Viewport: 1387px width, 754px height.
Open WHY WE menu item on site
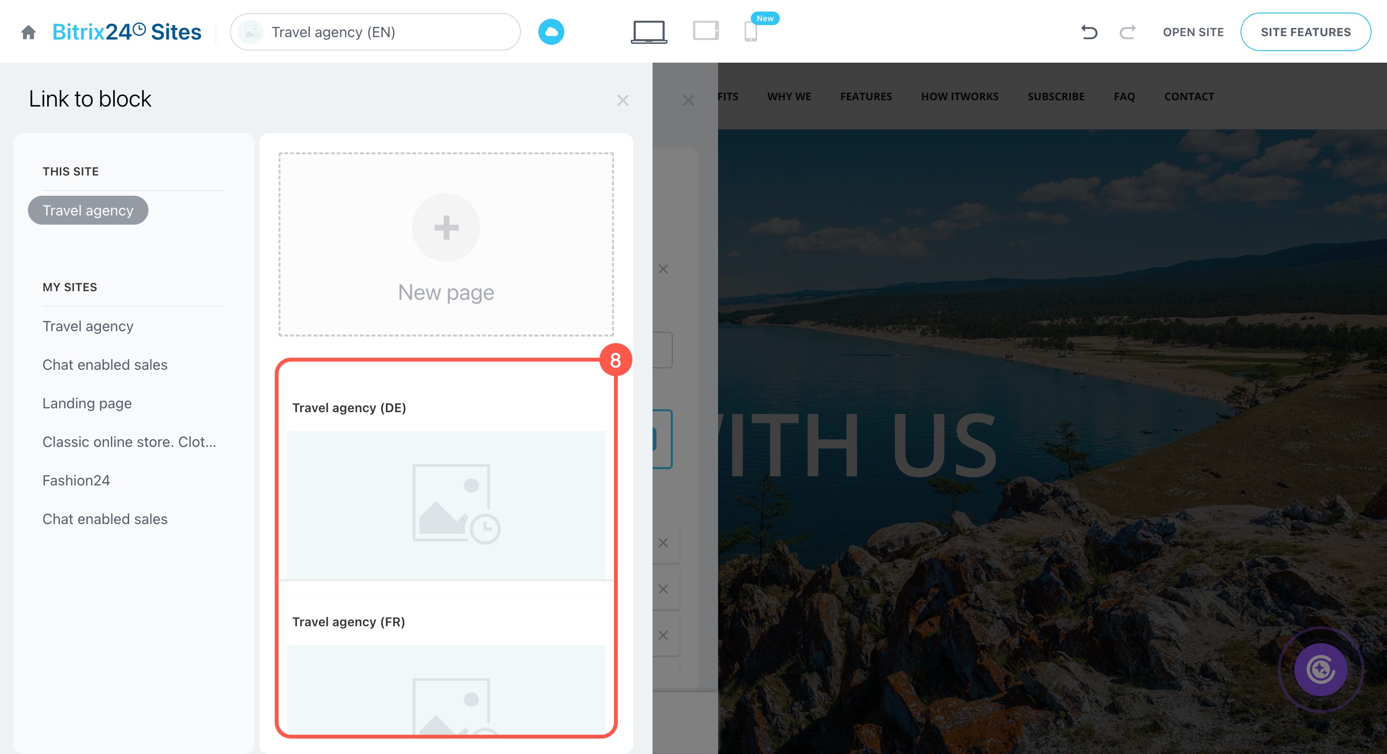click(x=789, y=96)
